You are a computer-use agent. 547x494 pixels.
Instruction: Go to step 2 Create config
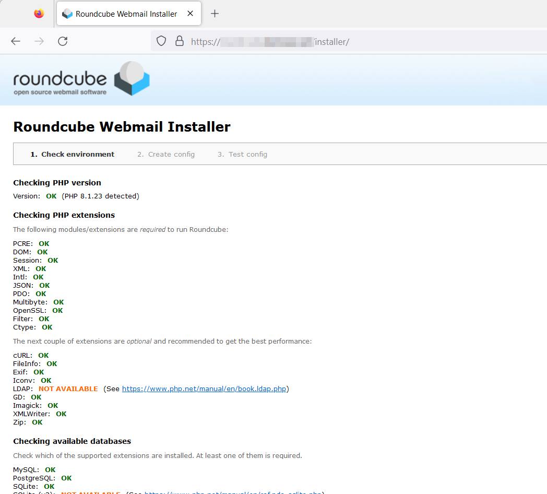coord(166,154)
